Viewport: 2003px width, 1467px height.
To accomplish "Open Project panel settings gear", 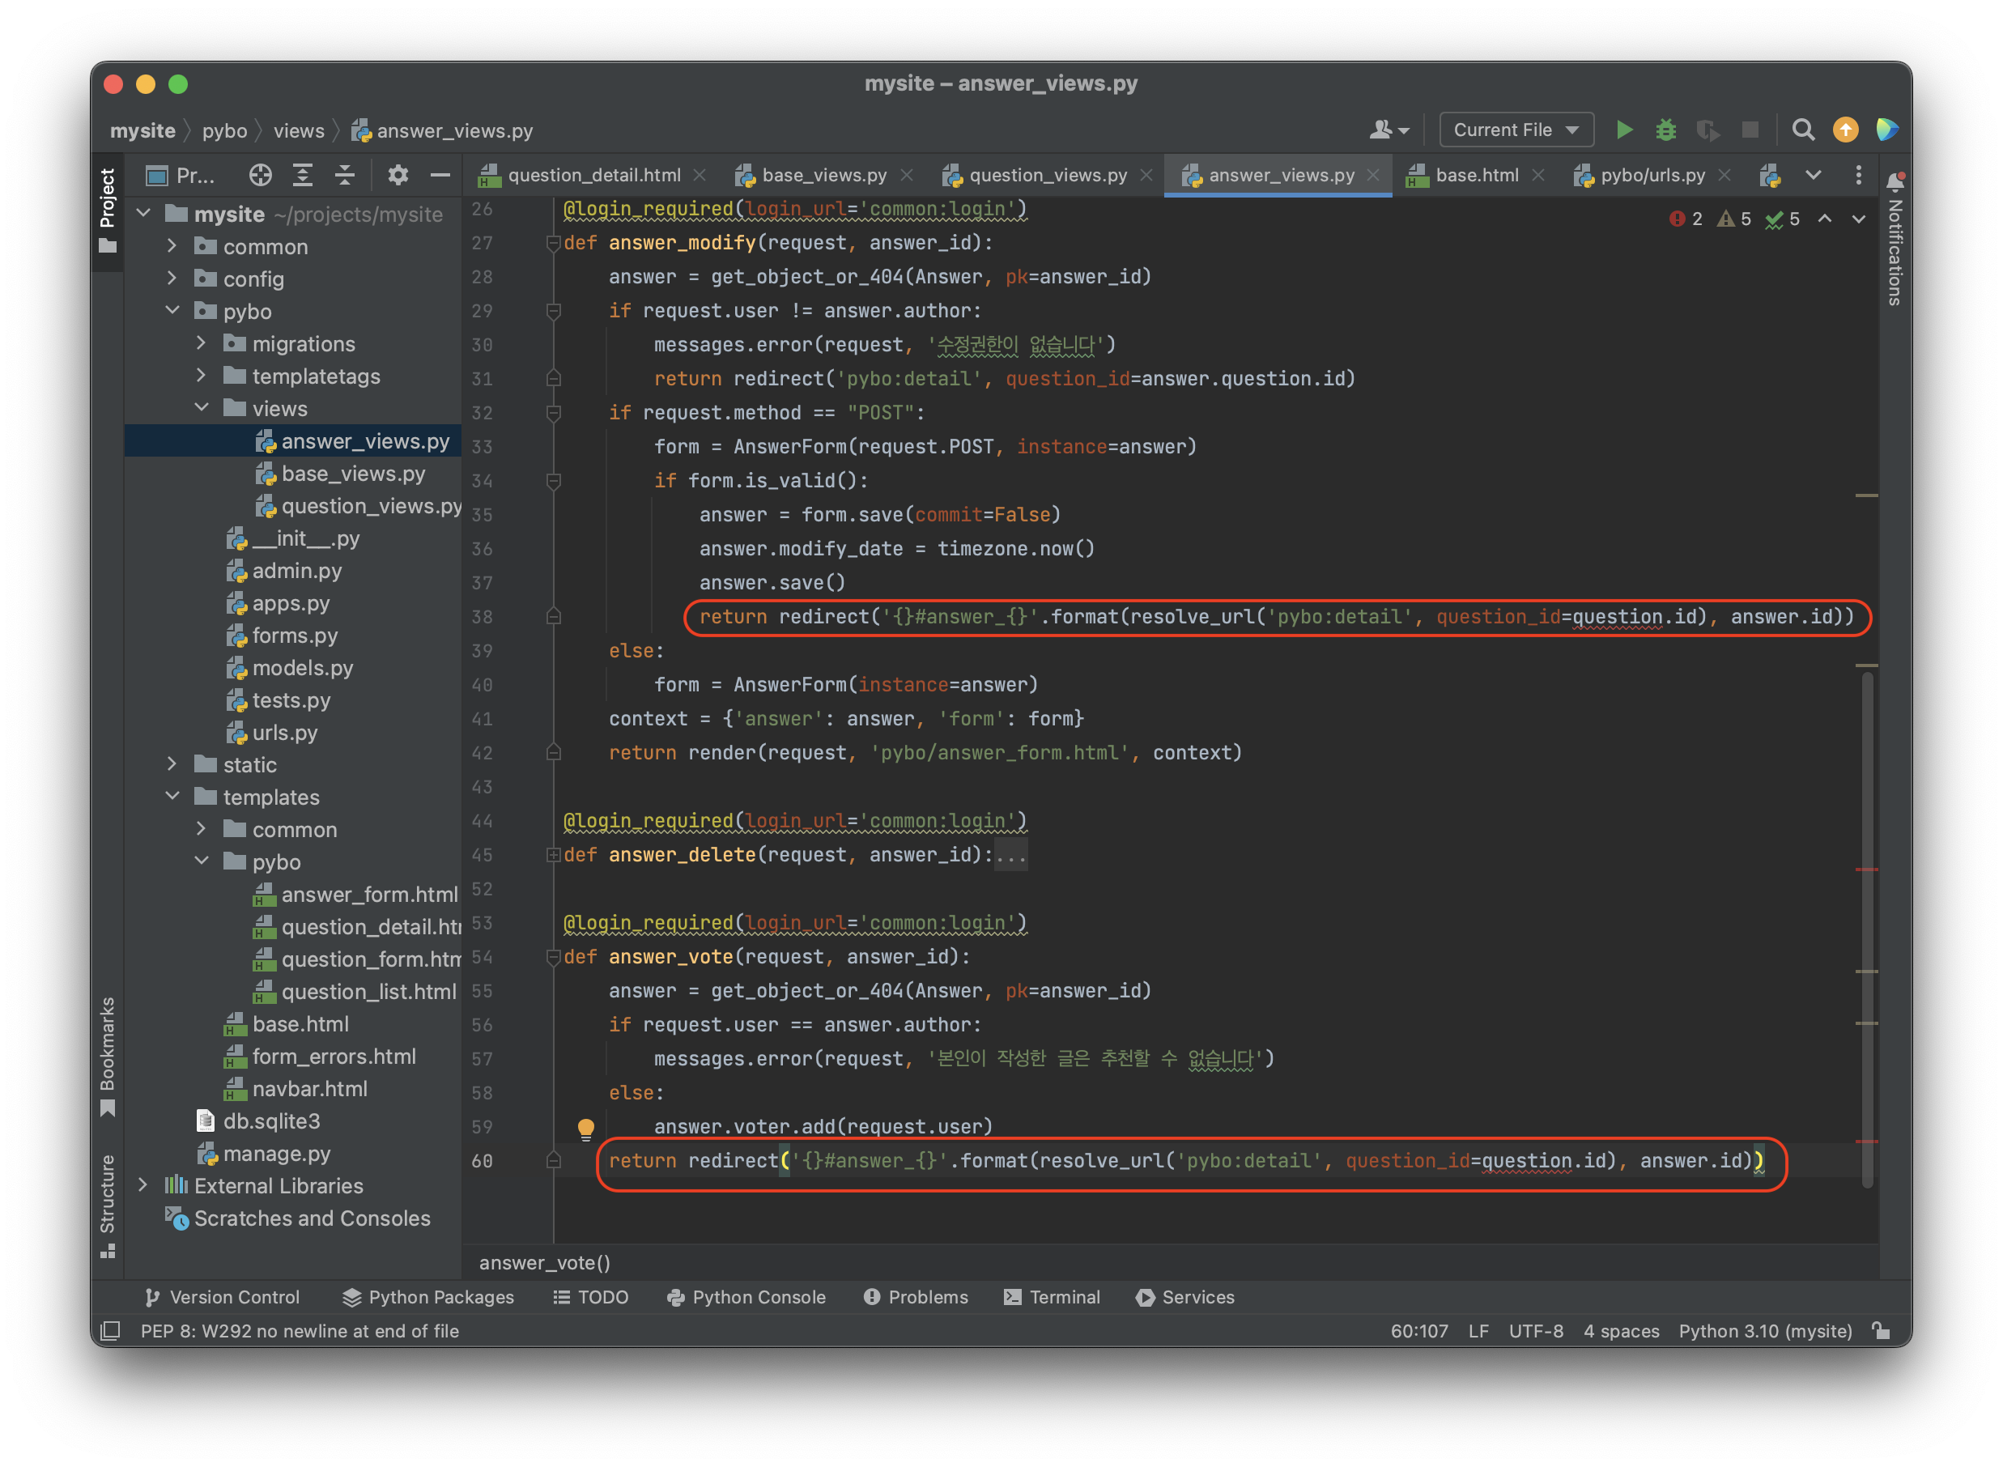I will click(398, 176).
